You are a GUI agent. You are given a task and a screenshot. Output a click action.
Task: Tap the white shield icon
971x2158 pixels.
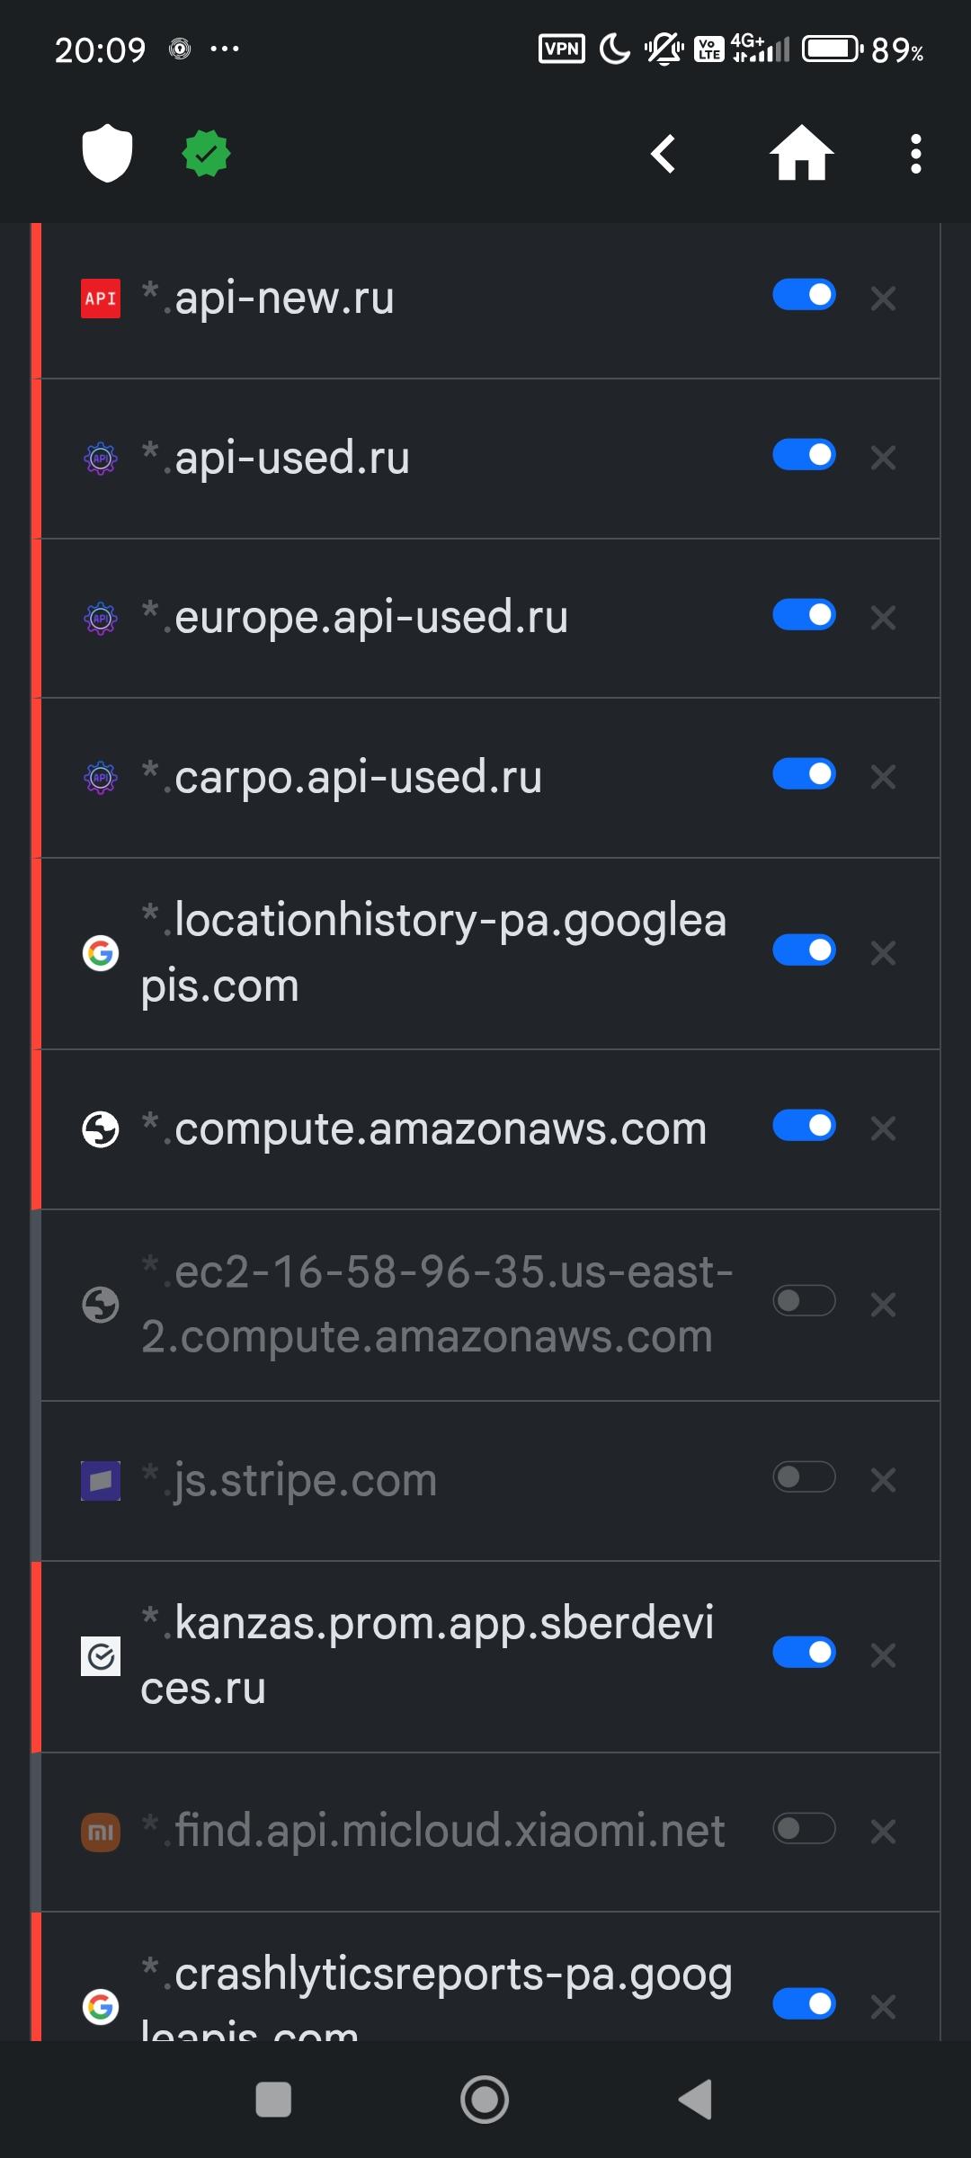pos(107,153)
